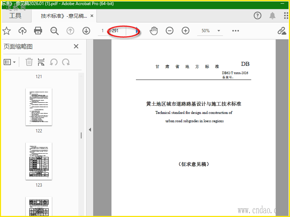Click the current page number field
Image resolution: width=290 pixels, height=217 pixels.
pos(103,31)
